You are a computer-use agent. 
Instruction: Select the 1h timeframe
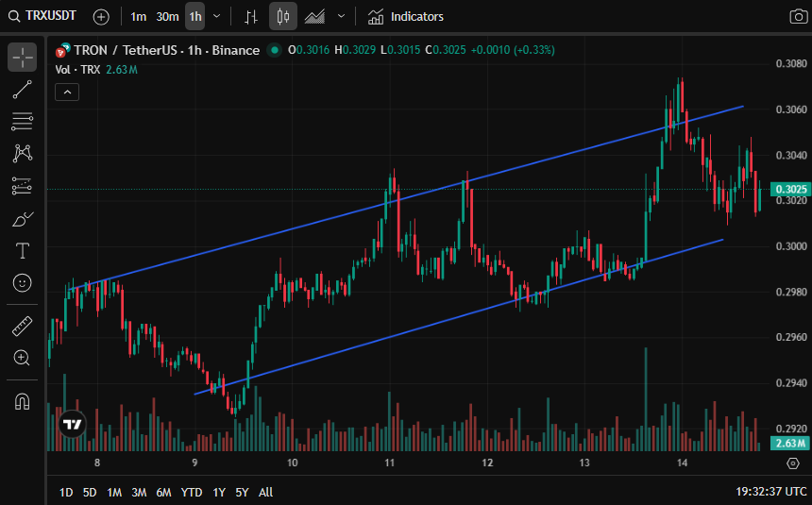coord(195,17)
